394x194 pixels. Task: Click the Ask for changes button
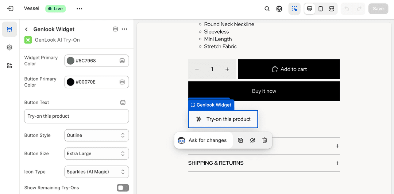point(203,140)
